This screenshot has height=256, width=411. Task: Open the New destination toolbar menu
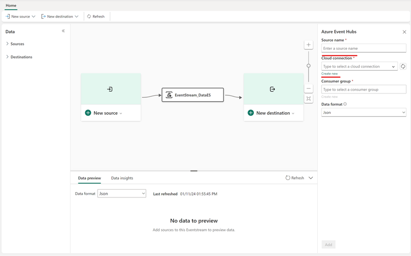60,16
